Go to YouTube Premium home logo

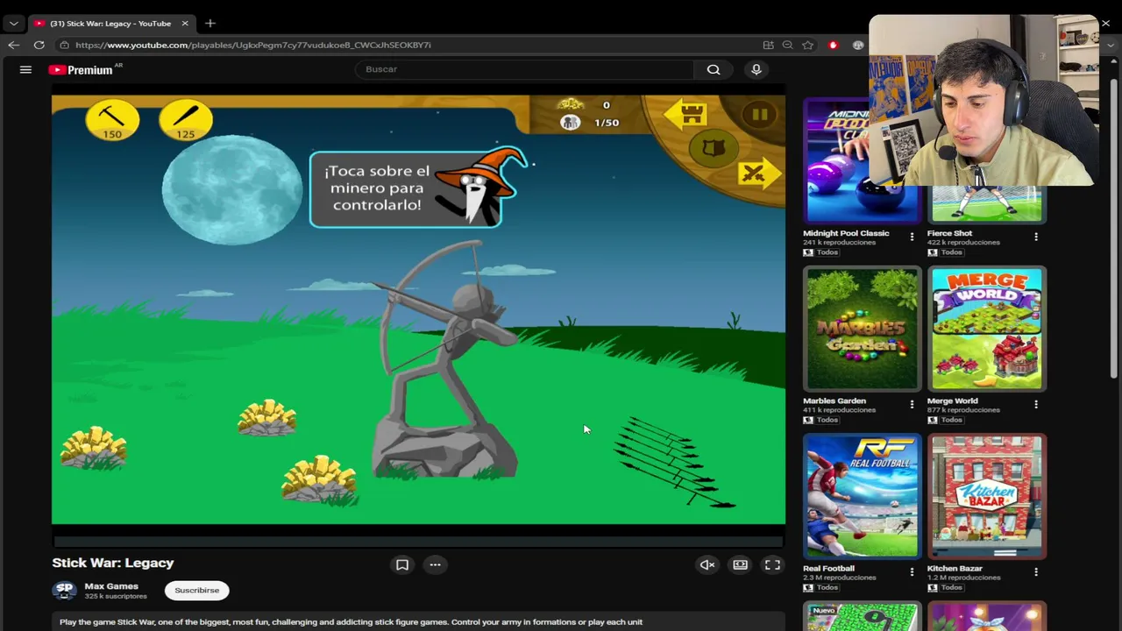coord(81,70)
